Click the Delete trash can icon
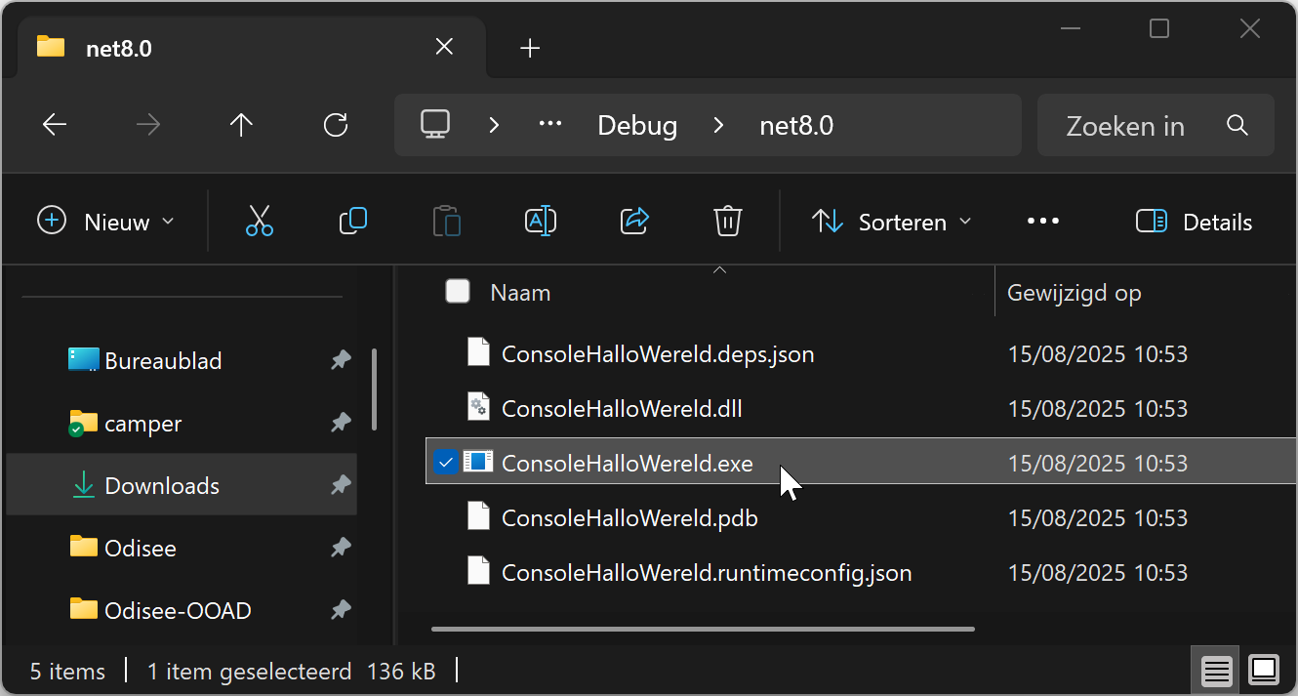 click(728, 222)
